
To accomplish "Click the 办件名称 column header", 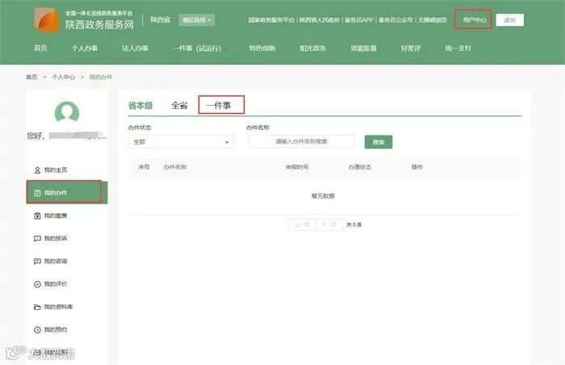I will pos(175,167).
